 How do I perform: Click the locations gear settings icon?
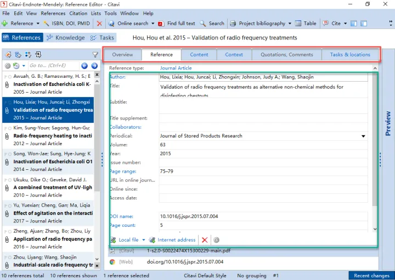tap(216, 240)
